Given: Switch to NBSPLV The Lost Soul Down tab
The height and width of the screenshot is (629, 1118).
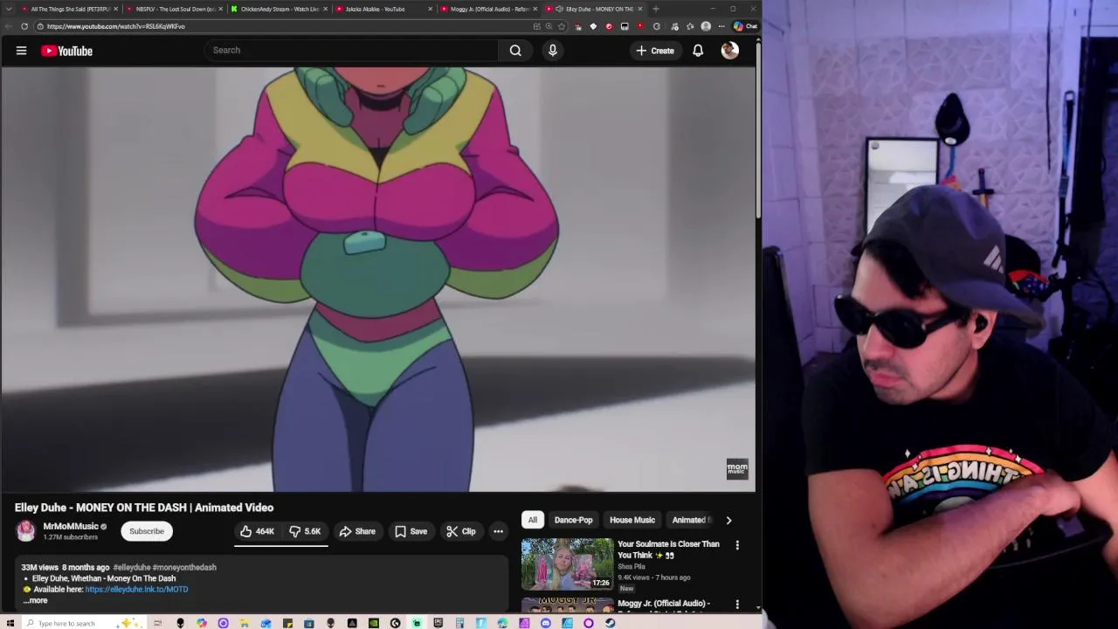Looking at the screenshot, I should (173, 9).
